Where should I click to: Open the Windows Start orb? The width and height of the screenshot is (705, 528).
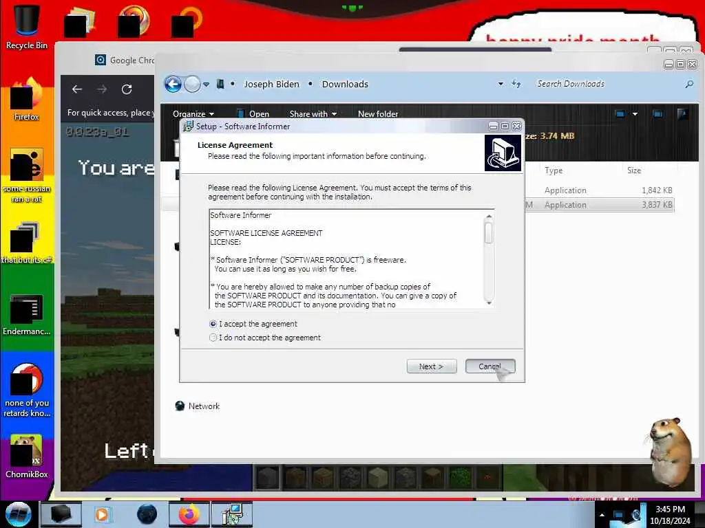pos(19,514)
